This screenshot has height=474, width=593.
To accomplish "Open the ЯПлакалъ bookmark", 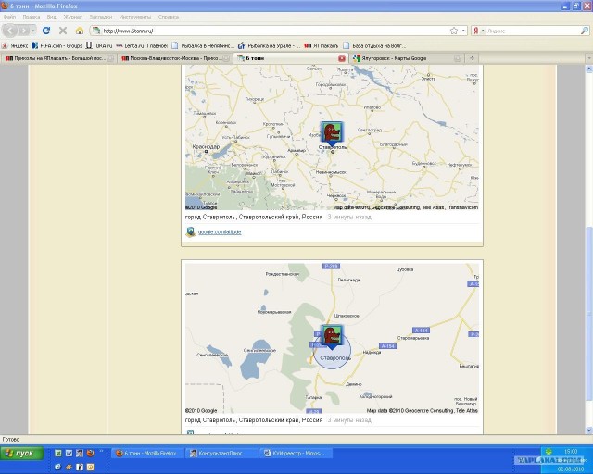I will [x=322, y=45].
